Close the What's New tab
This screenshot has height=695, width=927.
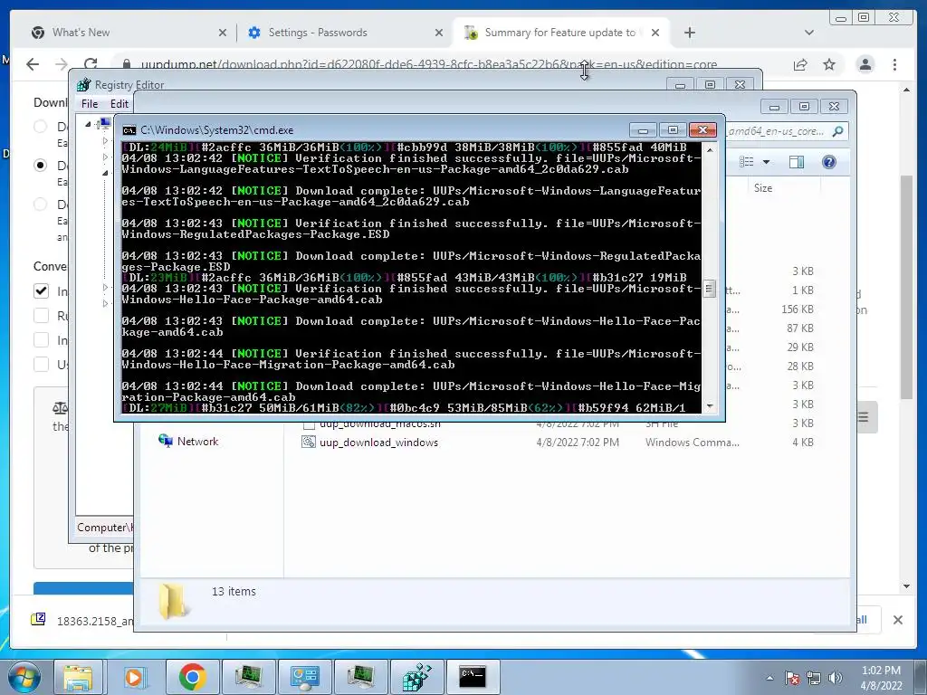click(223, 33)
